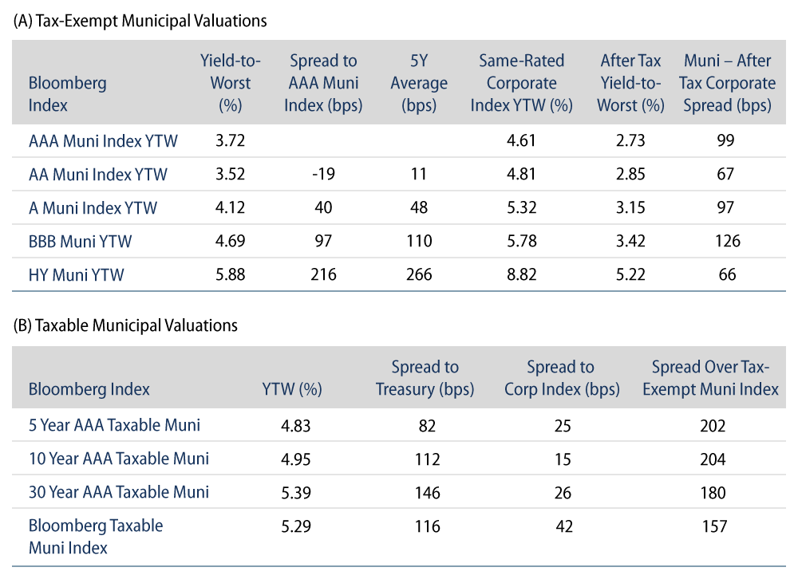Select the "AA Muni Index YTW" row label
Viewport: 798px width, 583px height.
click(98, 175)
